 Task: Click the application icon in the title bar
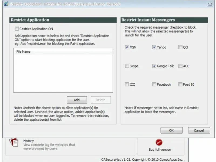pos(6,4)
